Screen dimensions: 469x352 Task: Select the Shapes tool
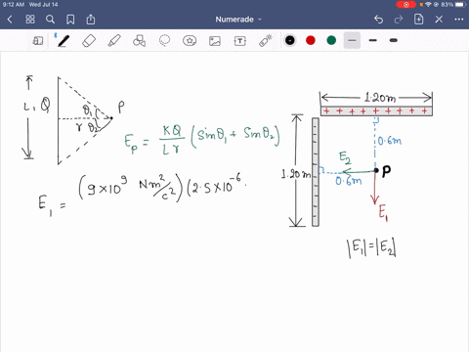tap(139, 41)
